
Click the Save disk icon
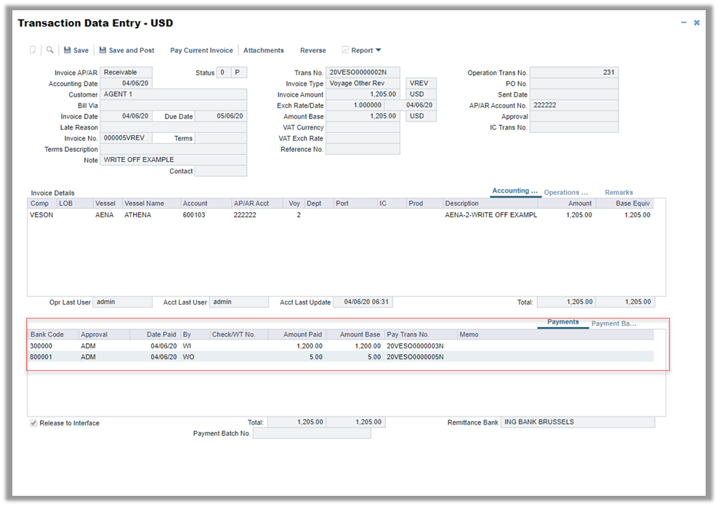pyautogui.click(x=68, y=50)
